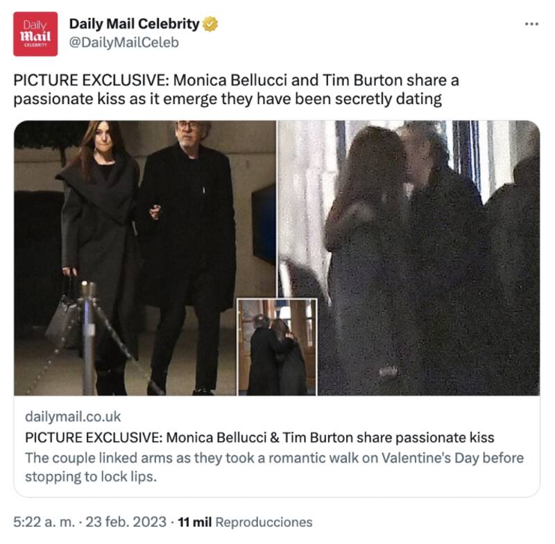The height and width of the screenshot is (544, 555).
Task: Visit the @DailyMailCeleb handle
Action: tap(123, 43)
